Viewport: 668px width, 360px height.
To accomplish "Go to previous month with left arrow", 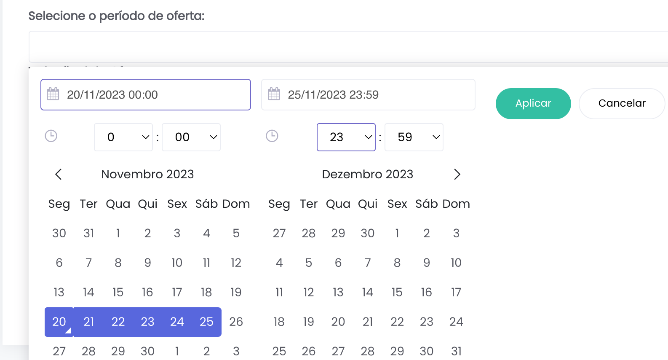I will tap(59, 174).
